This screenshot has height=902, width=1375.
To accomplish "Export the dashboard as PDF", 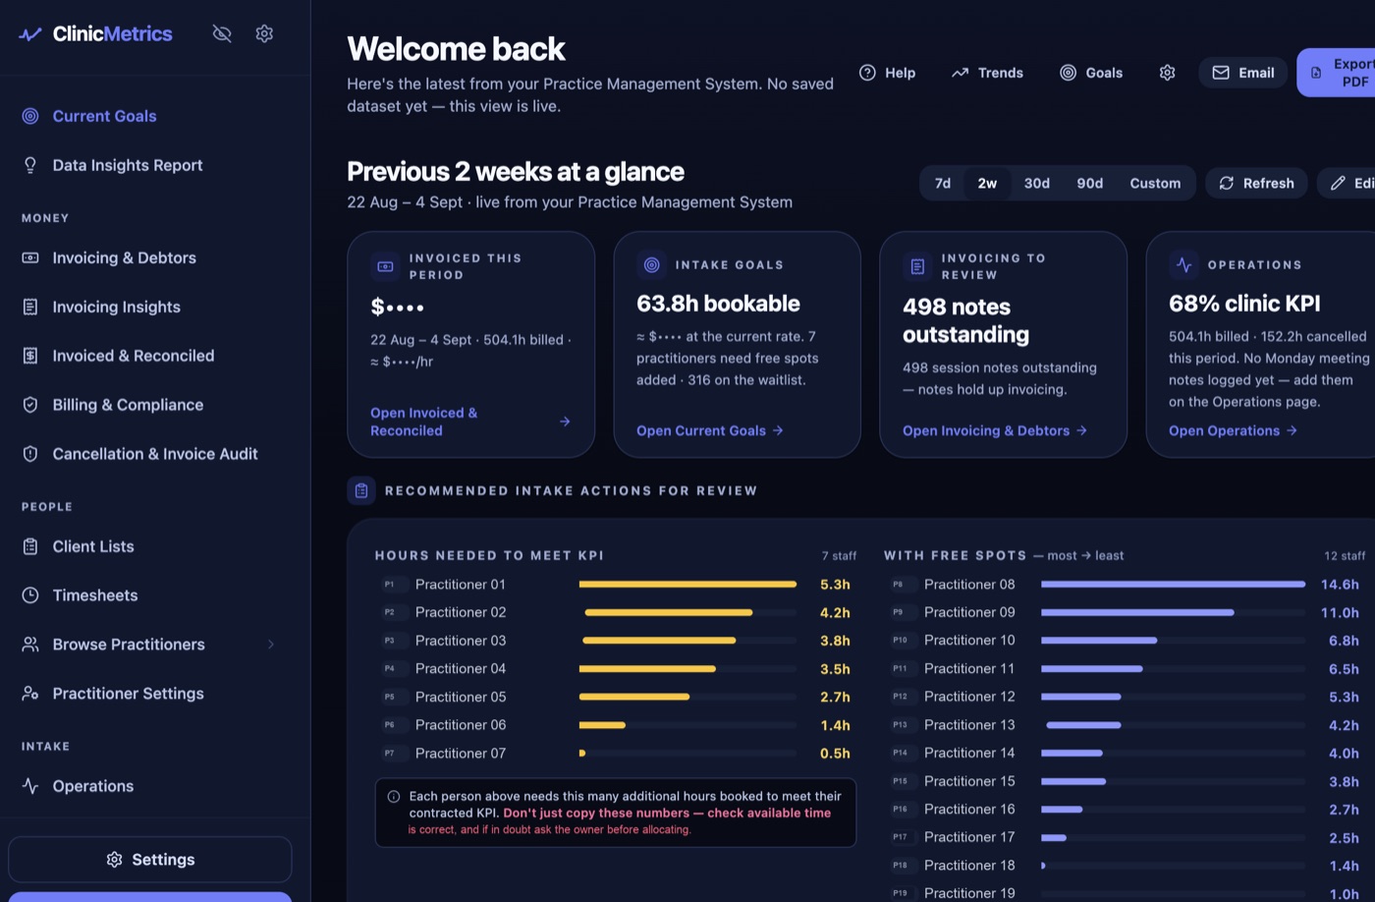I will pyautogui.click(x=1336, y=73).
